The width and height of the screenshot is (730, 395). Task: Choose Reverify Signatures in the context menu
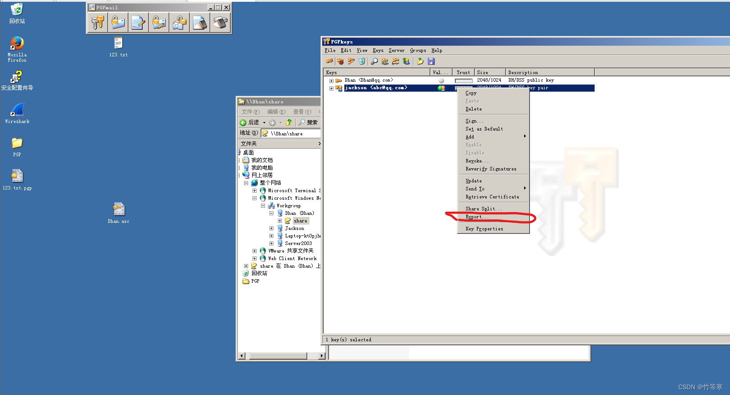tap(493, 169)
